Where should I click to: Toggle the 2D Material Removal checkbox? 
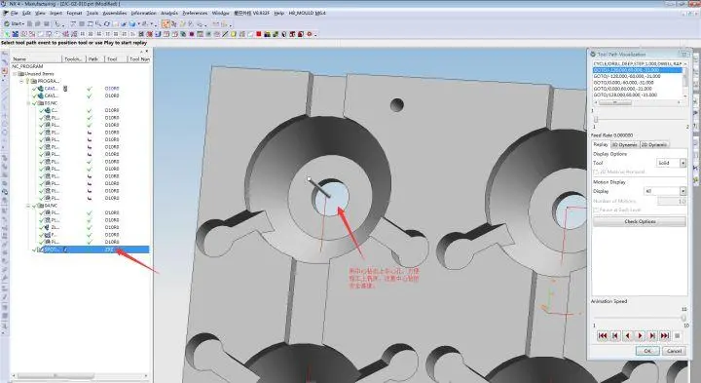(596, 172)
